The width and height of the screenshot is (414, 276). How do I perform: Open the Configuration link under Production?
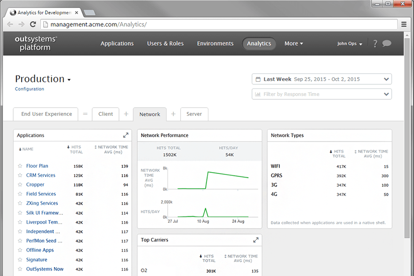pyautogui.click(x=30, y=89)
